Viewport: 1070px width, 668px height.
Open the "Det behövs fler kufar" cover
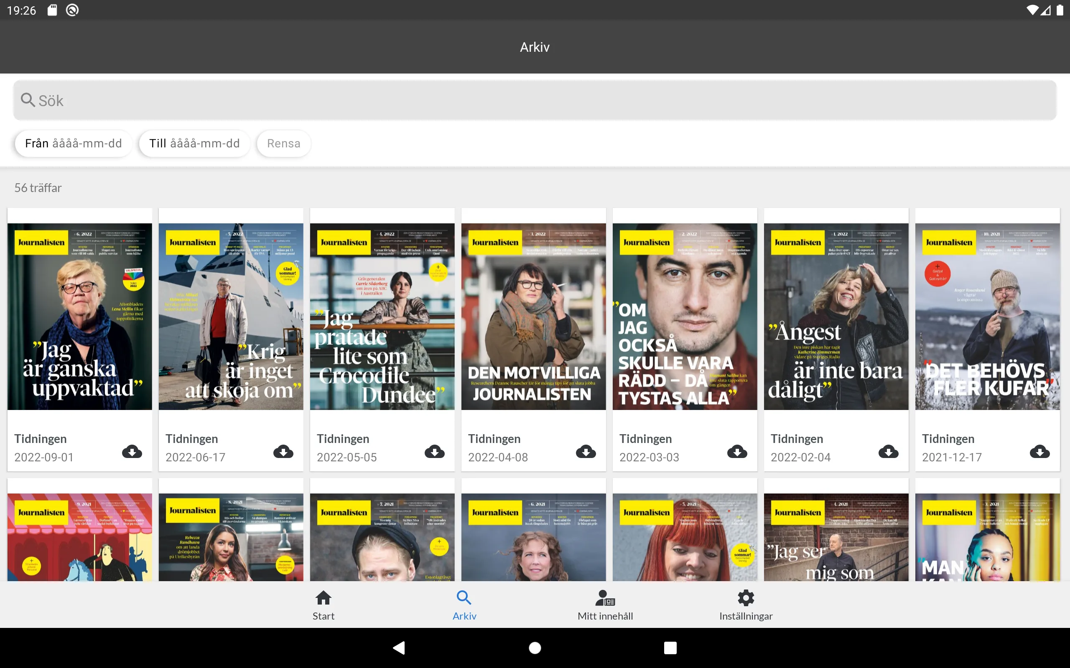pyautogui.click(x=987, y=316)
